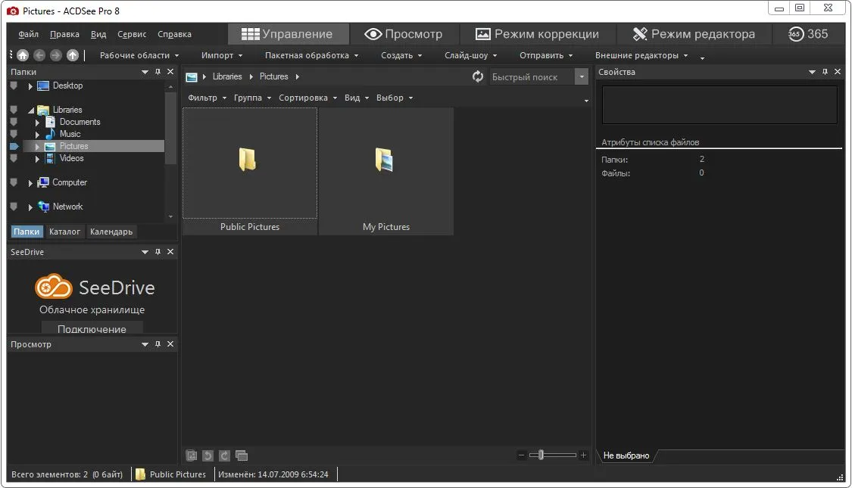
Task: Open the Сортировка dropdown
Action: [308, 98]
